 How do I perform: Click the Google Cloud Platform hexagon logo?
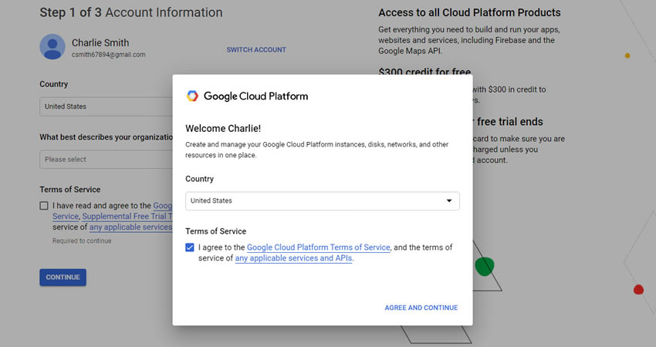[192, 96]
